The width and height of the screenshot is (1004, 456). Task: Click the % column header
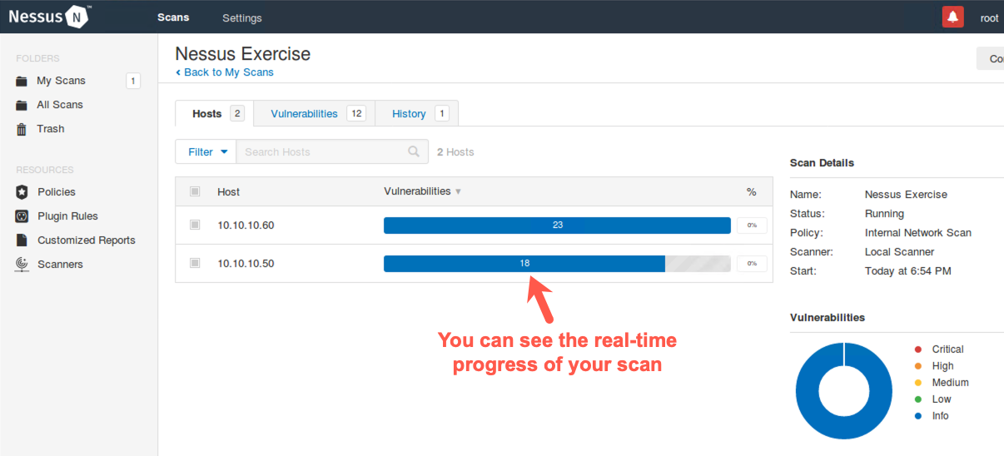click(752, 192)
